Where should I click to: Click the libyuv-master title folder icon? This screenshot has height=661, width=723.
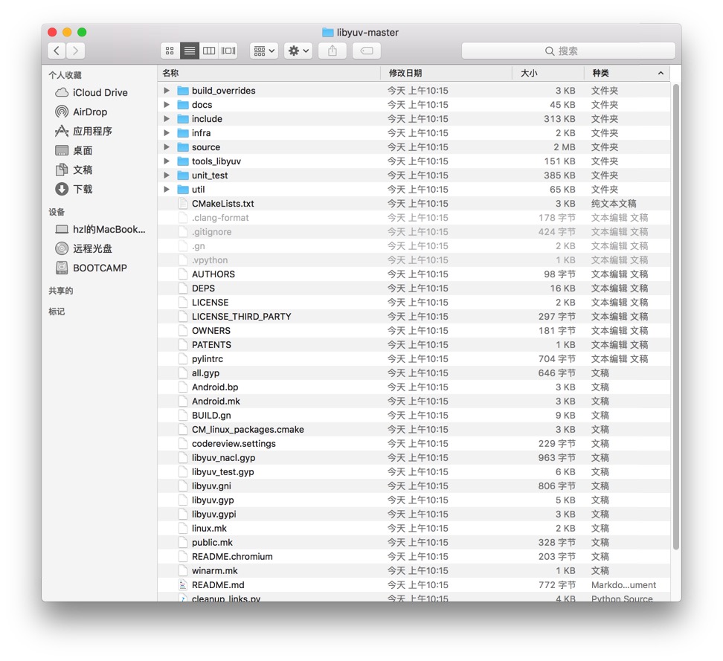coord(328,32)
